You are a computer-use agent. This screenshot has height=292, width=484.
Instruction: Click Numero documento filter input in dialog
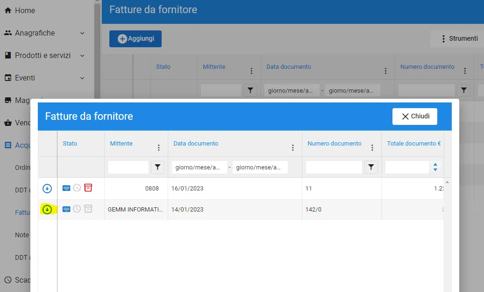(x=334, y=167)
